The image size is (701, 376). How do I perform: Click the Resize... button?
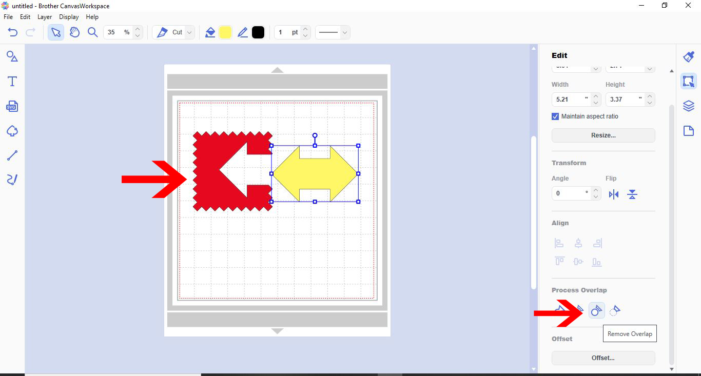[x=603, y=135]
